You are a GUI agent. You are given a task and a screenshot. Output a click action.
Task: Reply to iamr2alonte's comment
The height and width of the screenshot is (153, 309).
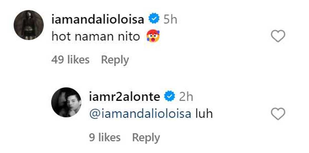pyautogui.click(x=146, y=138)
